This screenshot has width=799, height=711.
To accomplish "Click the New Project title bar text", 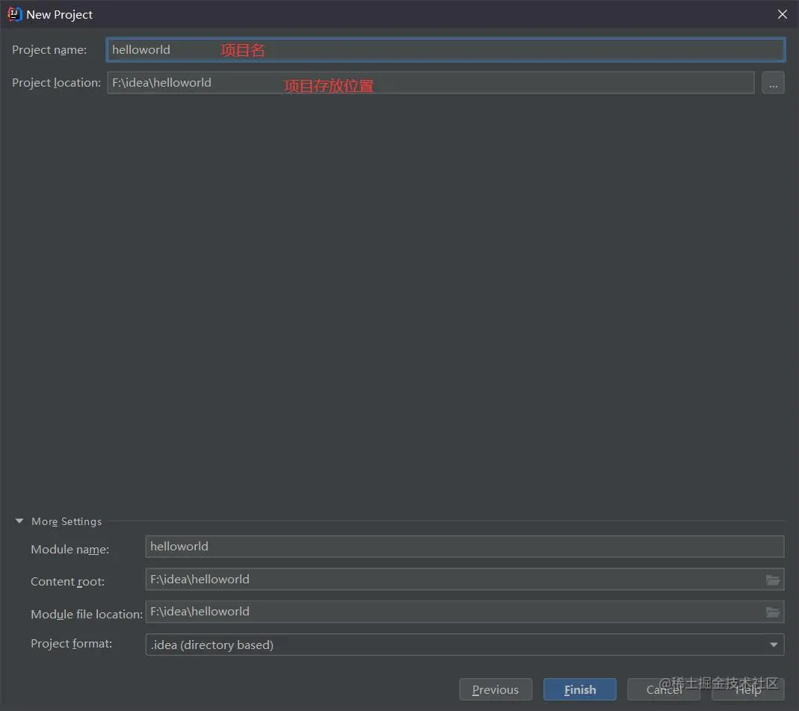I will pos(60,13).
